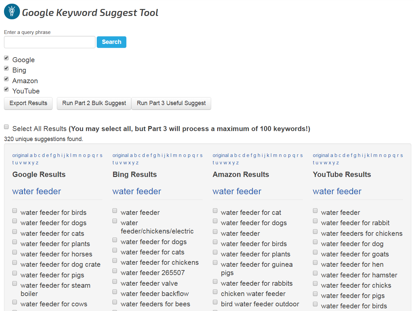Uncheck the Google source checkbox

pyautogui.click(x=6, y=58)
